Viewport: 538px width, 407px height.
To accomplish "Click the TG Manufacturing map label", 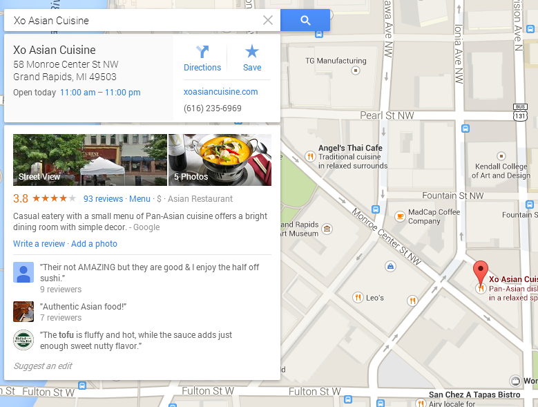I will click(x=336, y=61).
